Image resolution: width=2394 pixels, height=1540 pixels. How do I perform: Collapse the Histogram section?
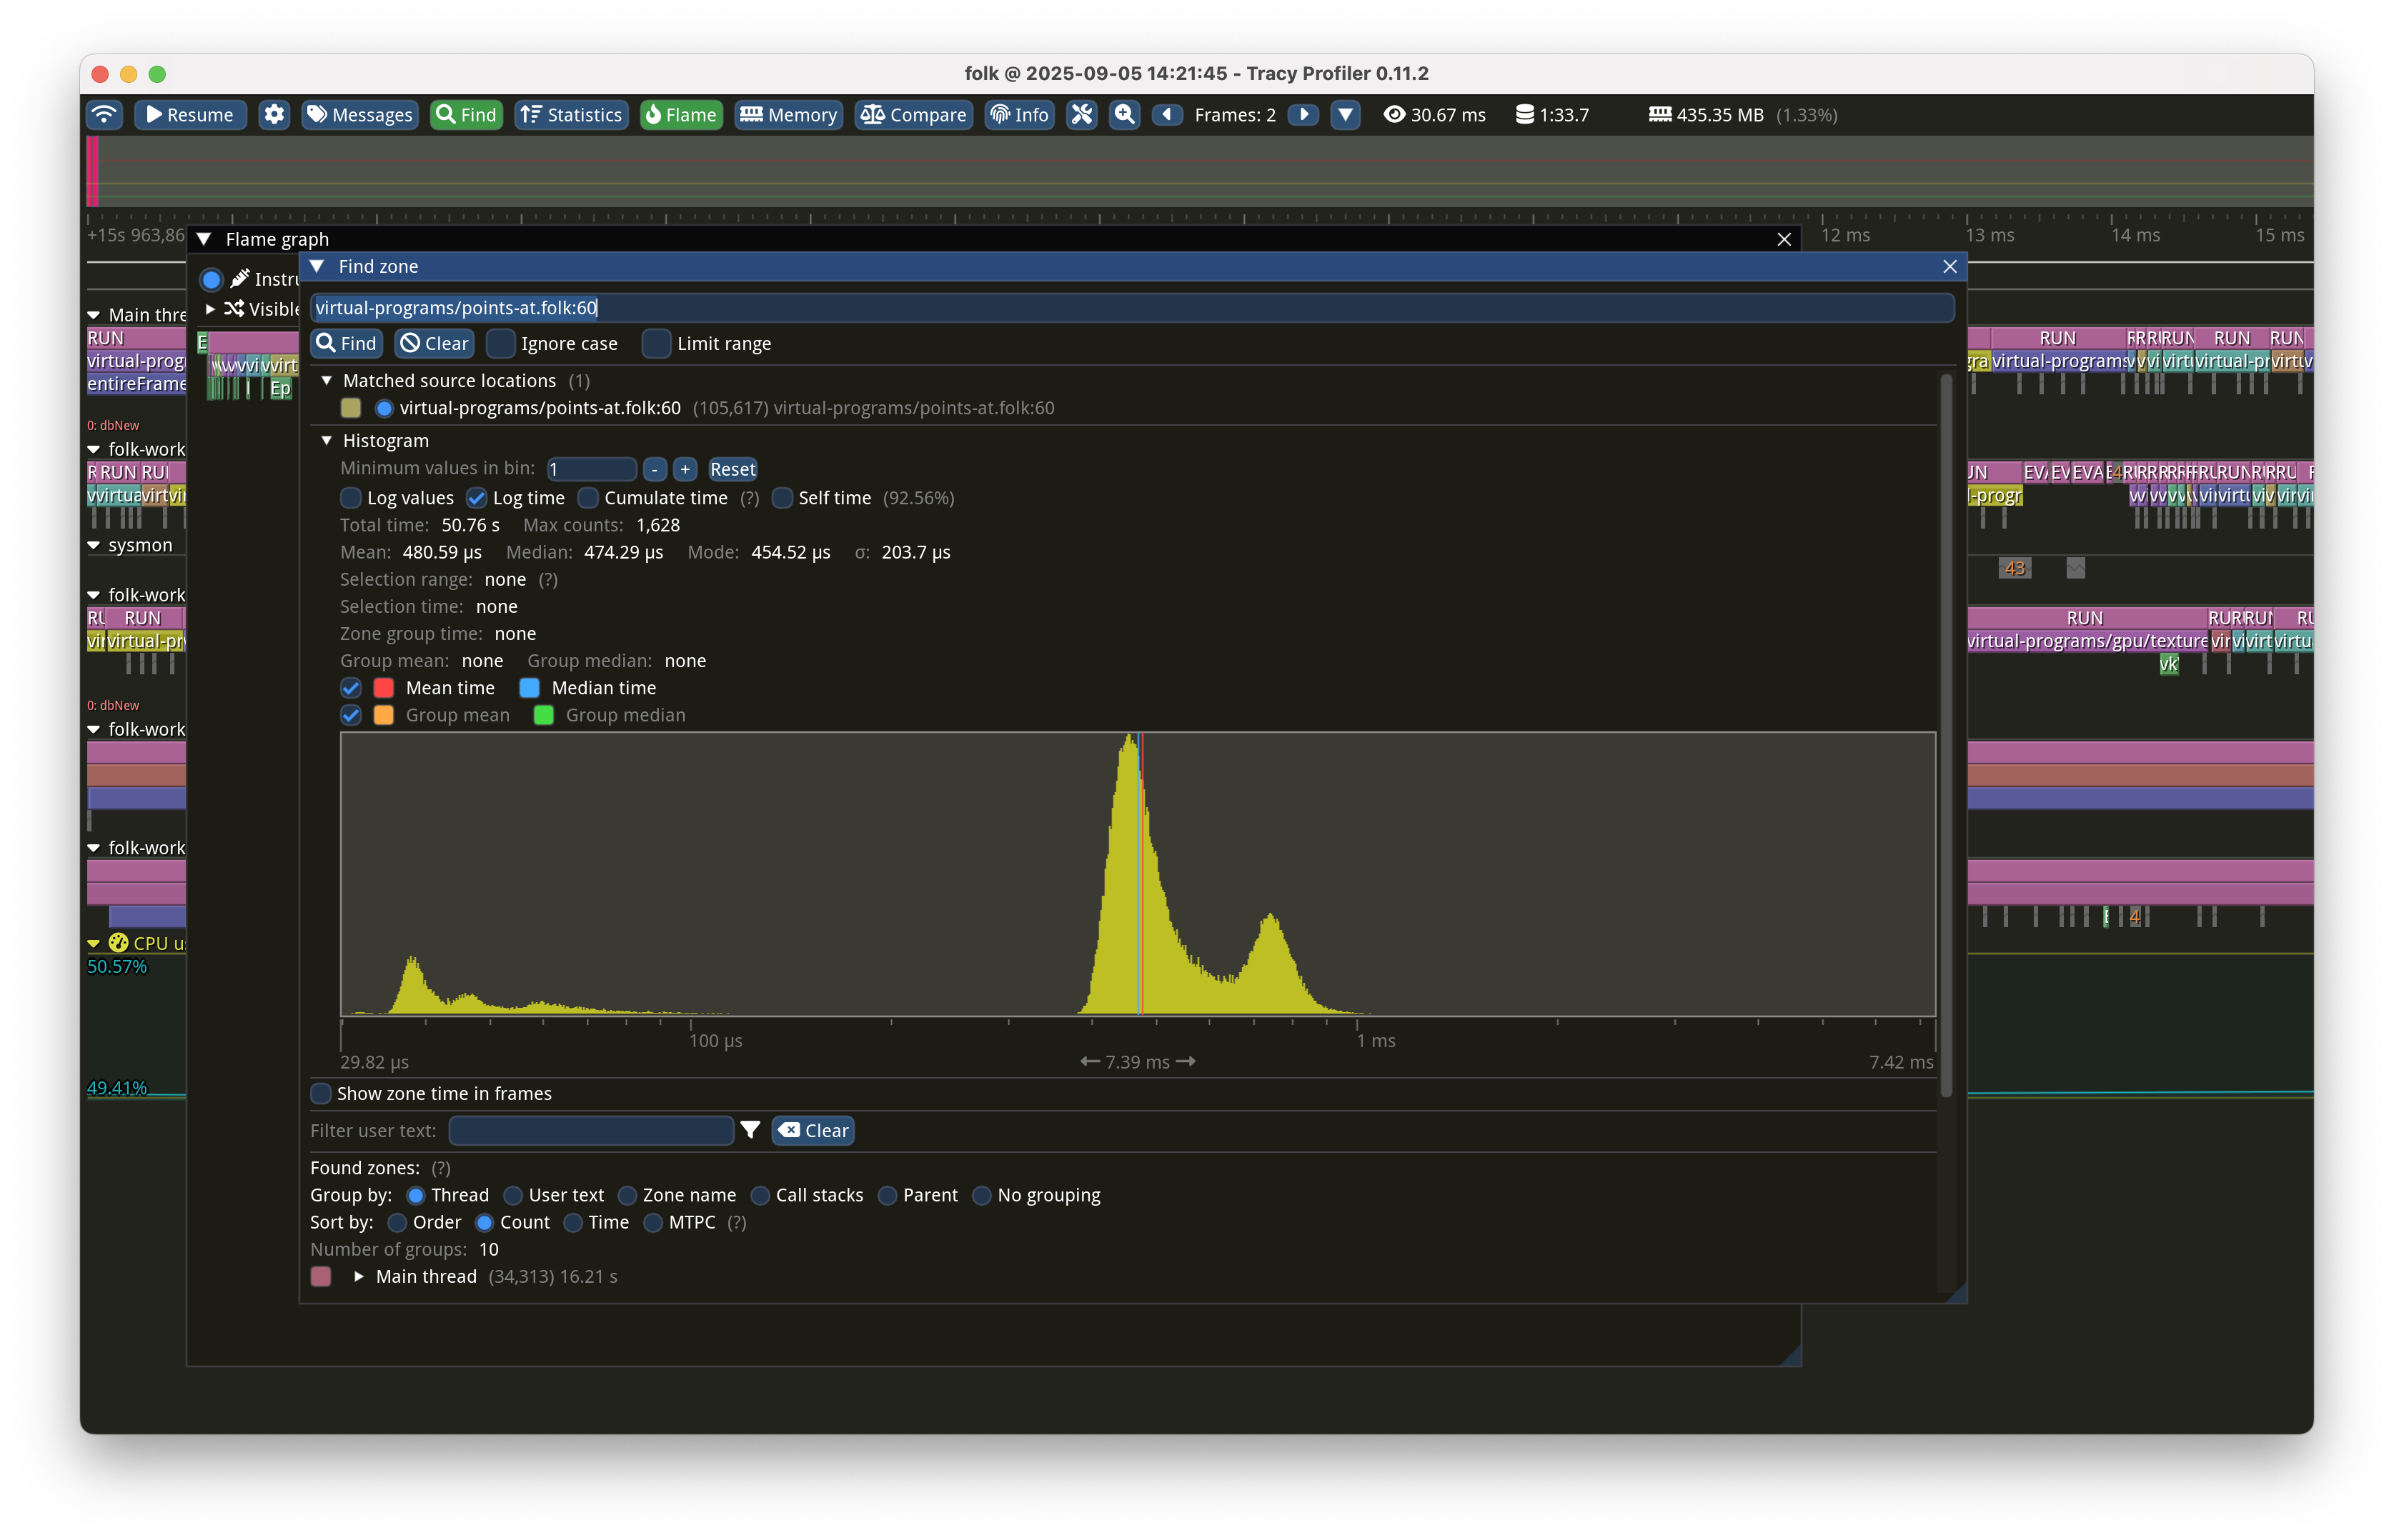pos(326,441)
